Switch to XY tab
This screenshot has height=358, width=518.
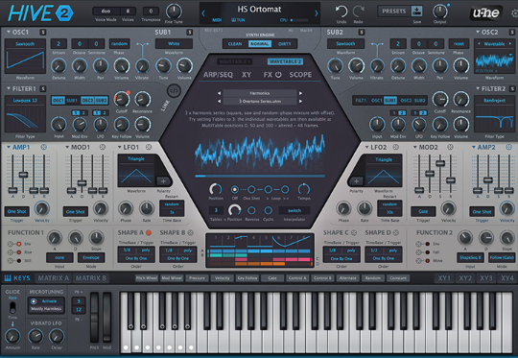[x=247, y=75]
